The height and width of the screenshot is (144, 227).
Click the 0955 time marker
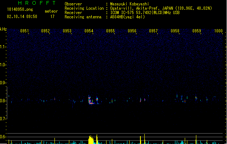[110, 31]
